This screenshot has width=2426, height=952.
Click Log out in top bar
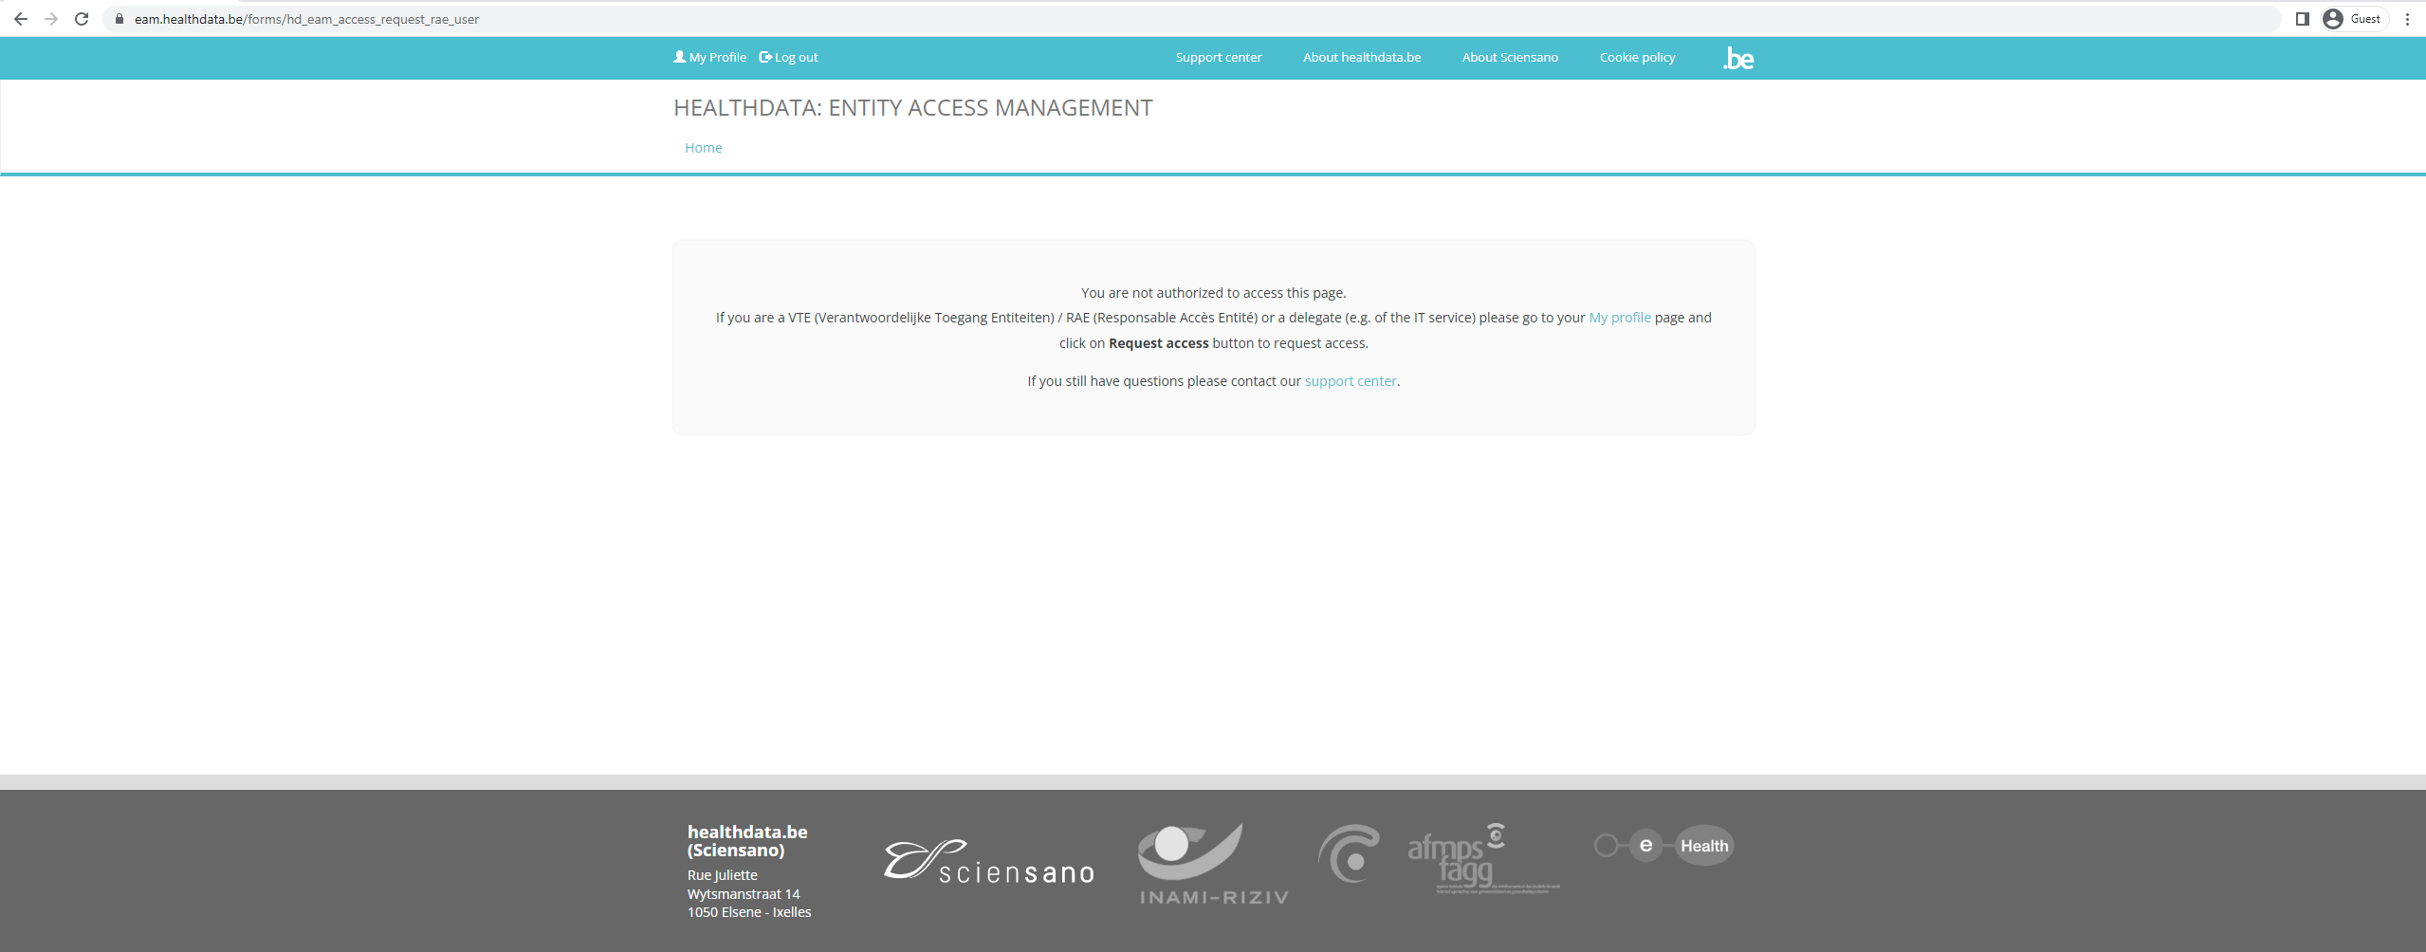(x=789, y=58)
